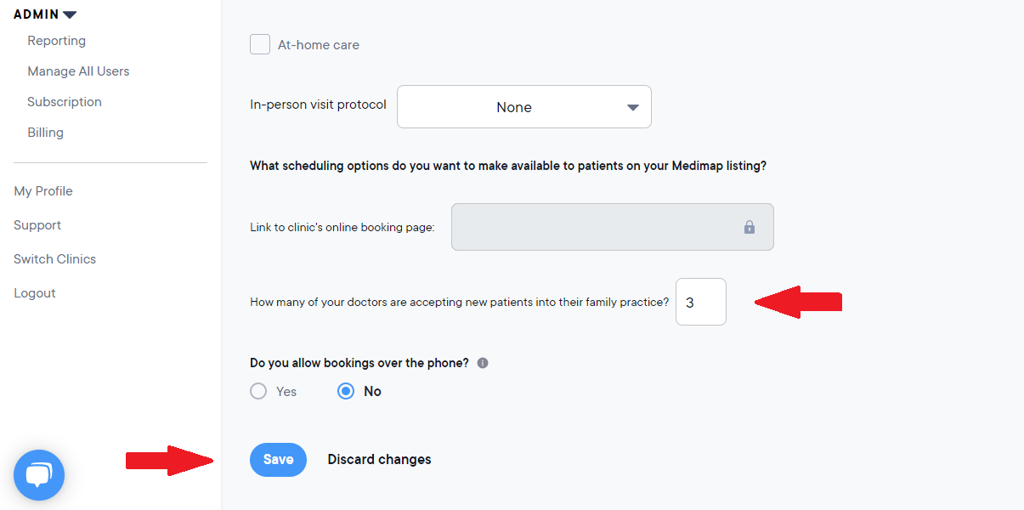Screen dimensions: 1024x510
Task: Select No for phone bookings
Action: pos(346,392)
